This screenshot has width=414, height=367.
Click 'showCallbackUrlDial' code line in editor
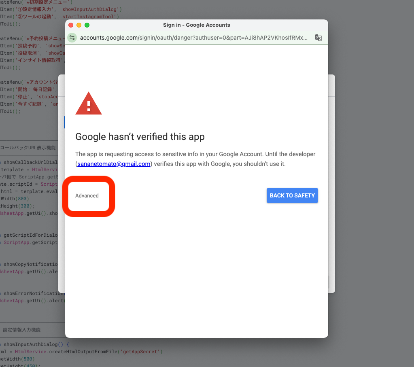pos(31,162)
